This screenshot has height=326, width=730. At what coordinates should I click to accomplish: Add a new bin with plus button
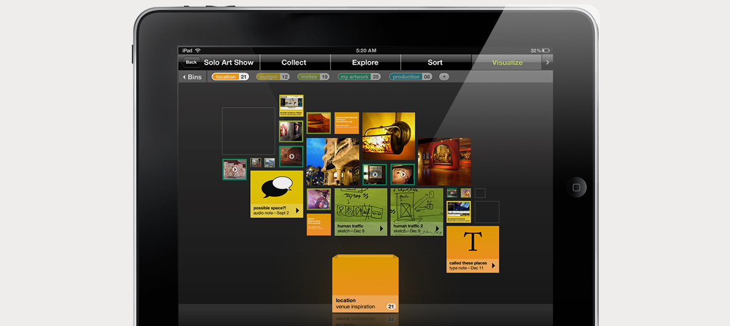coord(444,77)
